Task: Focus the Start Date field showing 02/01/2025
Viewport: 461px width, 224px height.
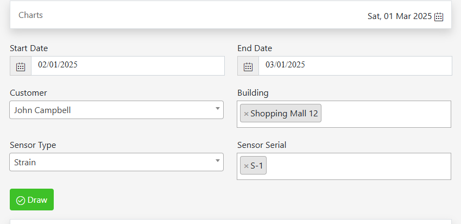Action: pos(128,66)
